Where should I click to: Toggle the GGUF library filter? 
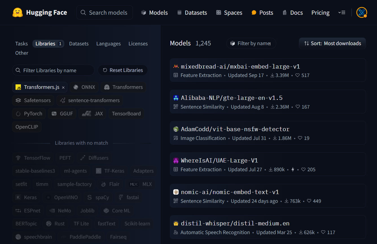(62, 114)
